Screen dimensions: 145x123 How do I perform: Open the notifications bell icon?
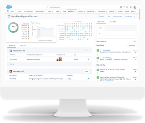click(131, 7)
